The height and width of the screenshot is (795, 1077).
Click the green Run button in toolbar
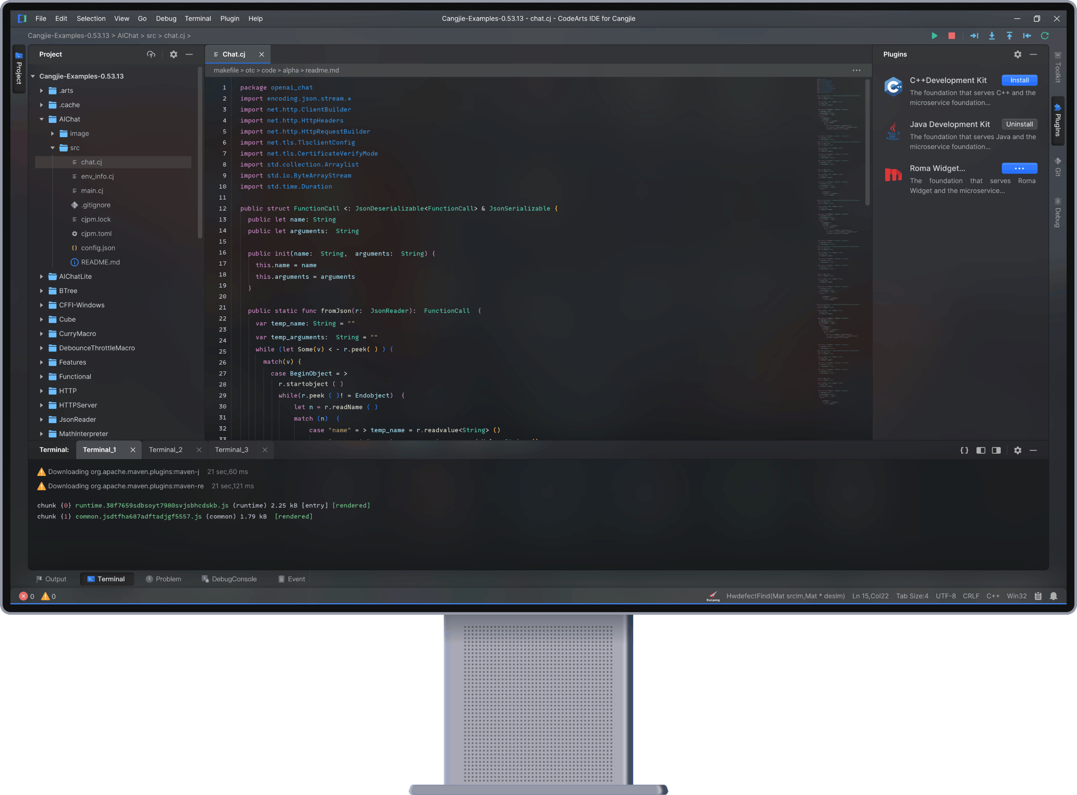click(x=935, y=36)
